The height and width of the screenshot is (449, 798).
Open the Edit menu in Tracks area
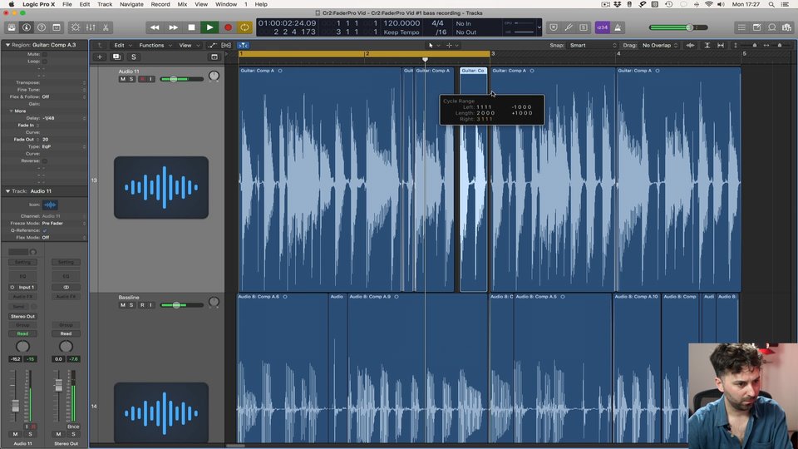(x=122, y=45)
